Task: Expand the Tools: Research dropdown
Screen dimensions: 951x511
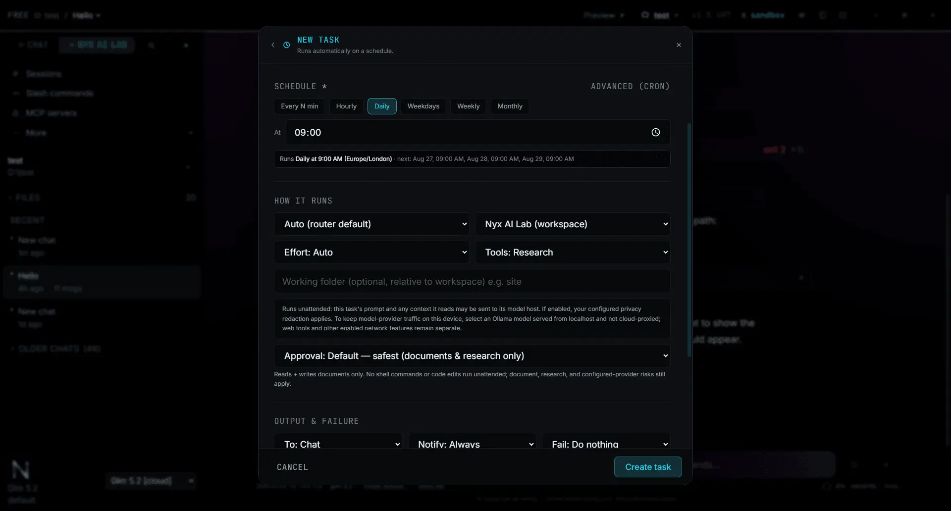Action: [573, 252]
